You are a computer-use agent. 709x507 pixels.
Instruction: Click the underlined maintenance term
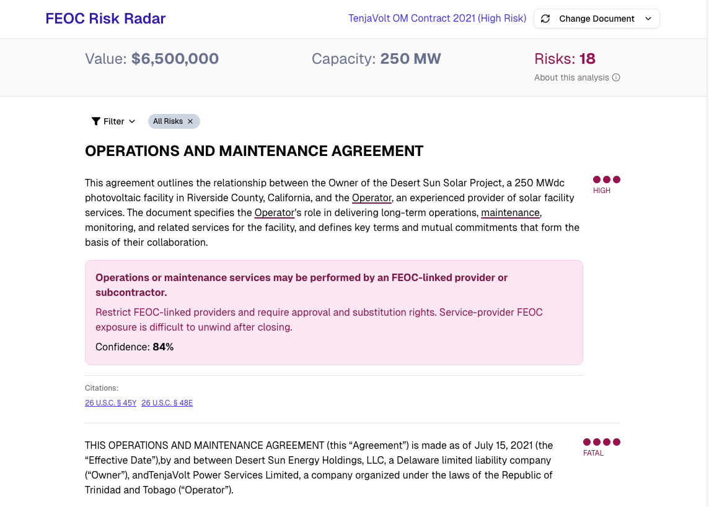tap(510, 212)
